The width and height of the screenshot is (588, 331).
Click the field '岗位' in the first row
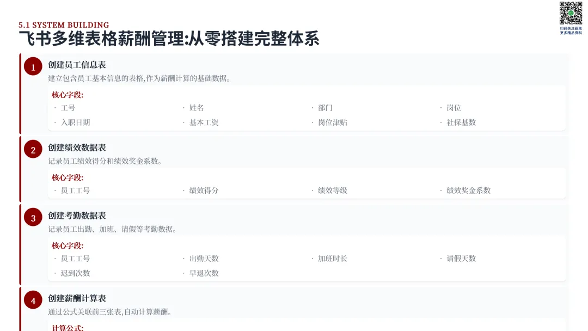[454, 108]
